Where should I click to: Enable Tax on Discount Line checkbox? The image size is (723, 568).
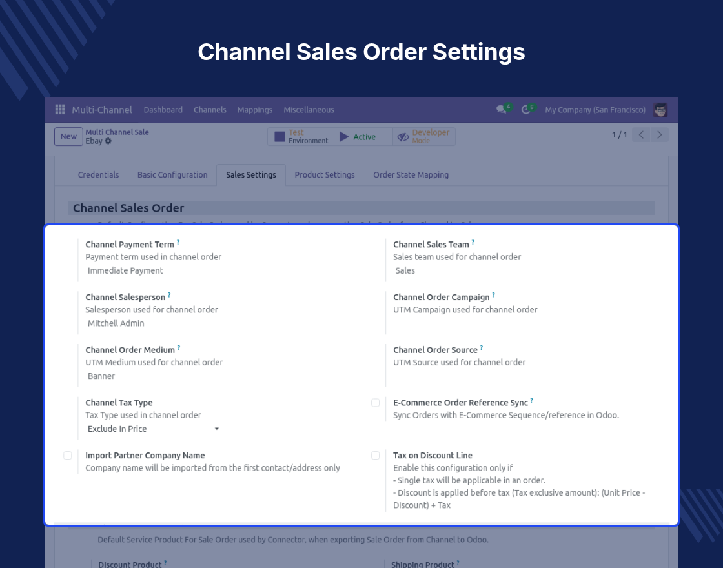(x=375, y=456)
